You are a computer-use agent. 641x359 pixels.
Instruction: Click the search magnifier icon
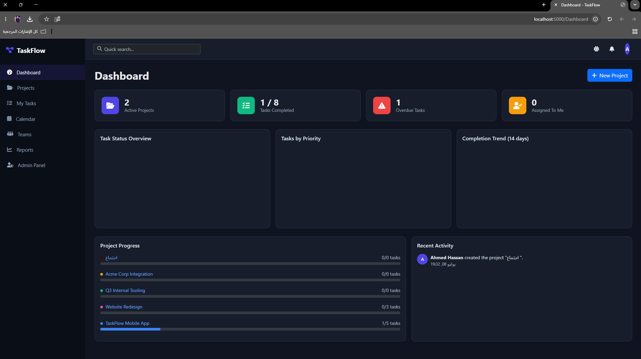(100, 49)
